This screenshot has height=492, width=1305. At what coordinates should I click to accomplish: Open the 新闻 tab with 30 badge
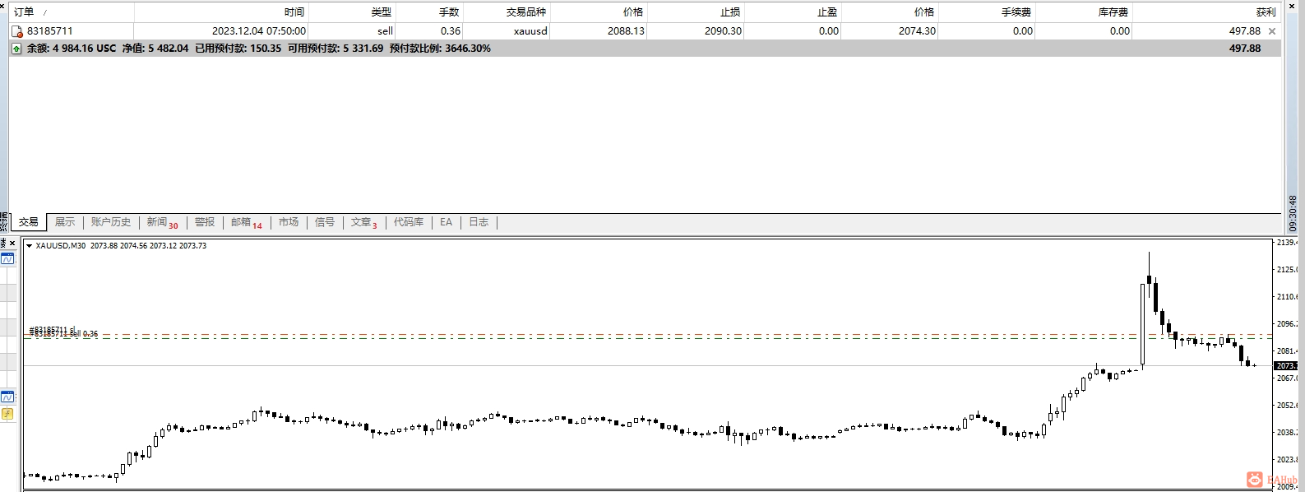[x=162, y=222]
